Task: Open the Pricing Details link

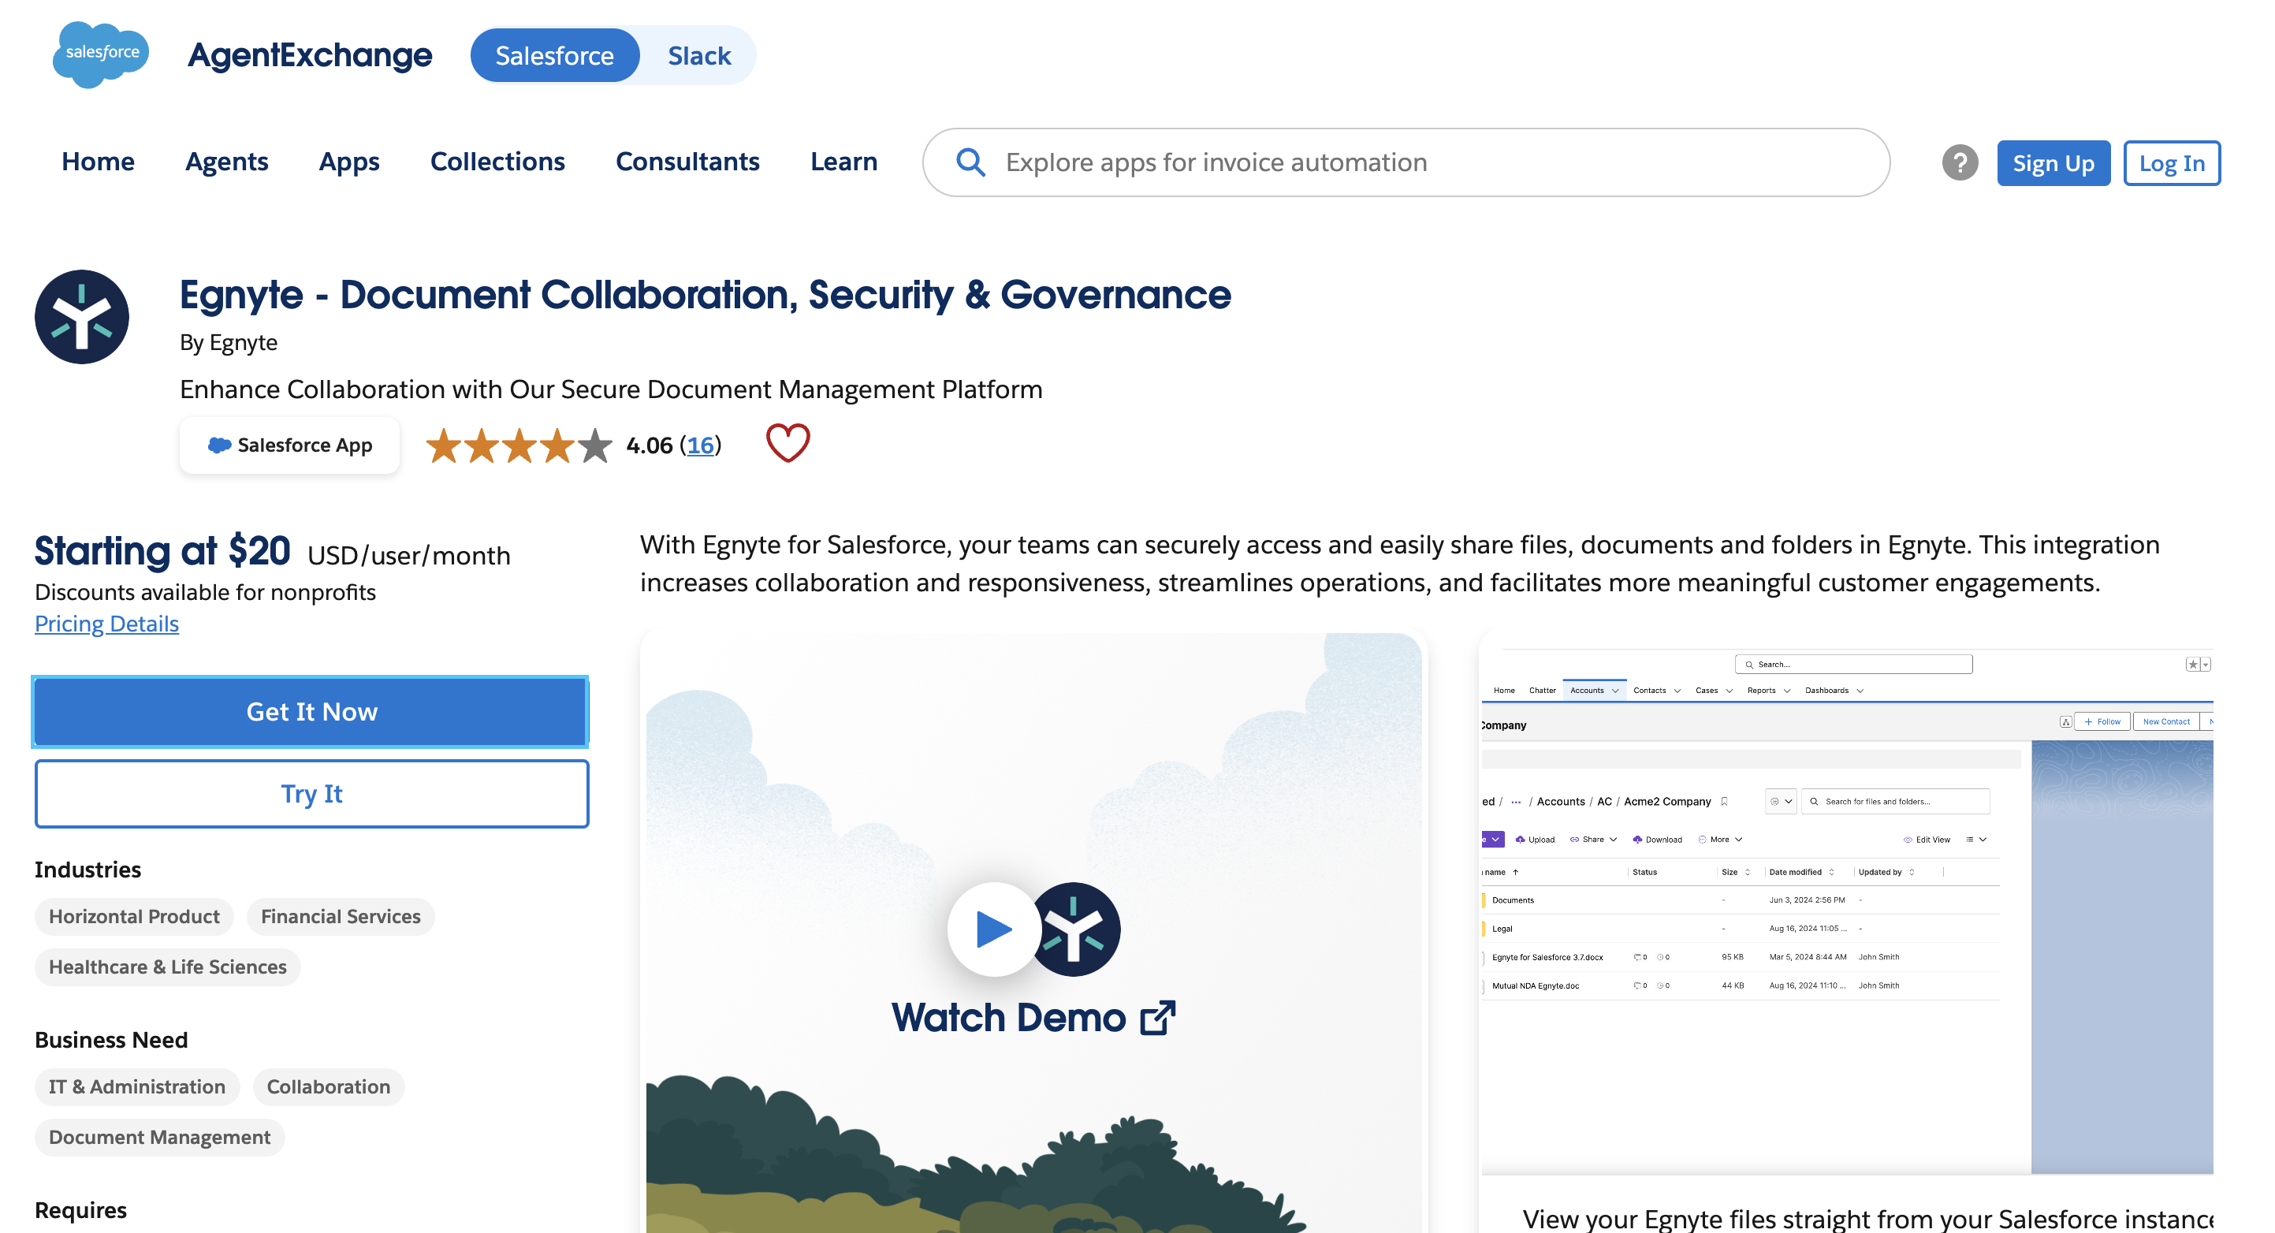Action: coord(106,624)
